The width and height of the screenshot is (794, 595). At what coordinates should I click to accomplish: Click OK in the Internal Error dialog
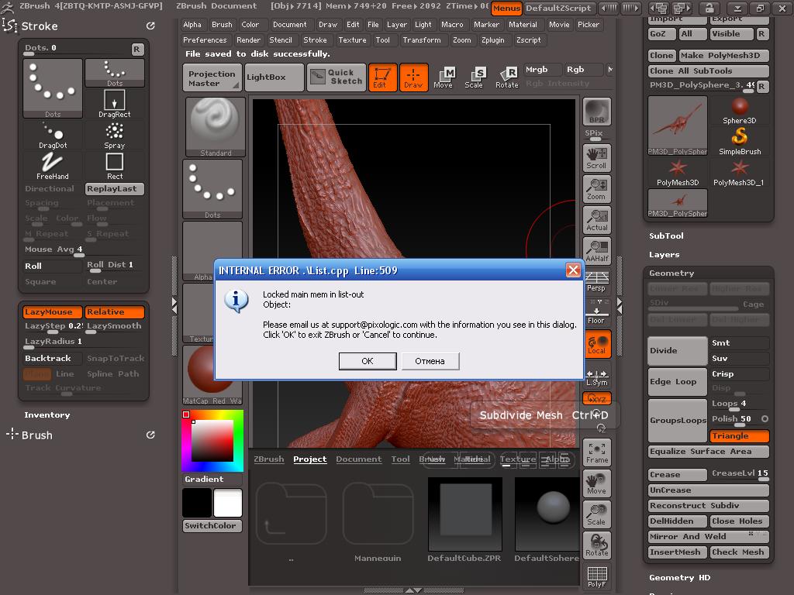368,361
